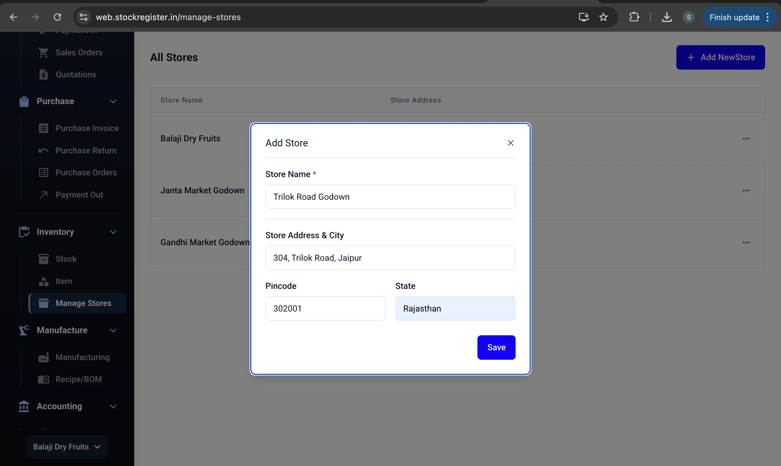Click the Add NewStore button

(721, 57)
